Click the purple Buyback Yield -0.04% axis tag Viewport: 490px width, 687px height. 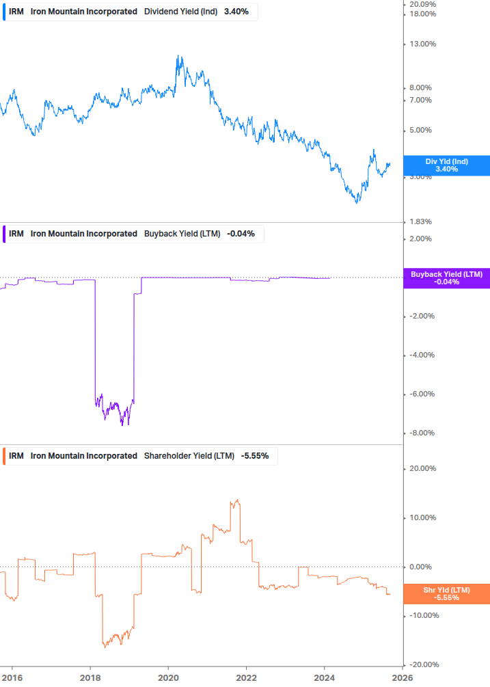click(x=447, y=278)
